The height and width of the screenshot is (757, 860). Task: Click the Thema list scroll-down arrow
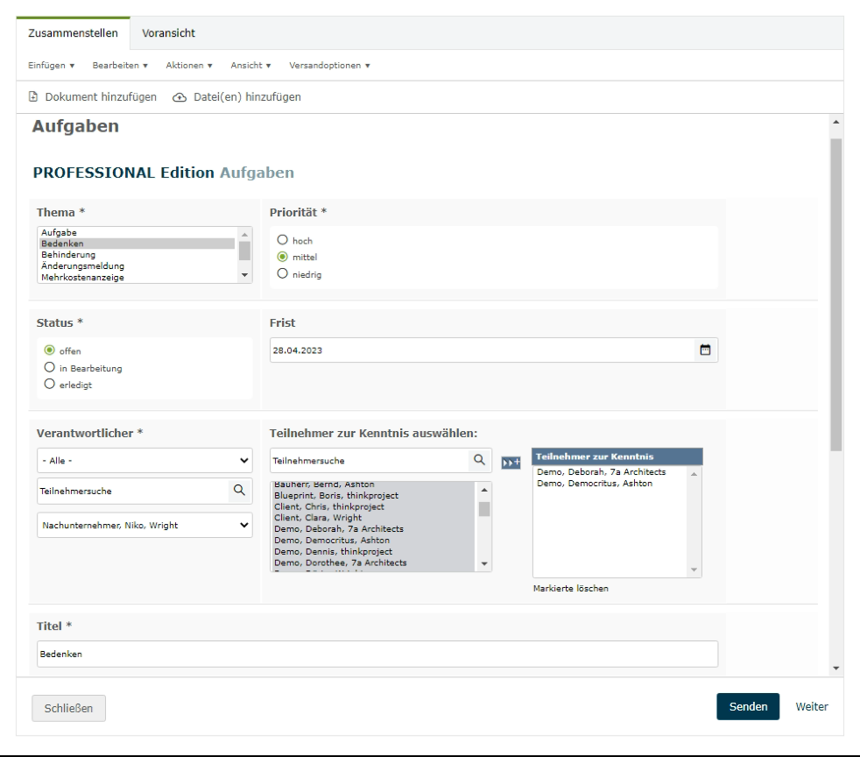(x=244, y=275)
